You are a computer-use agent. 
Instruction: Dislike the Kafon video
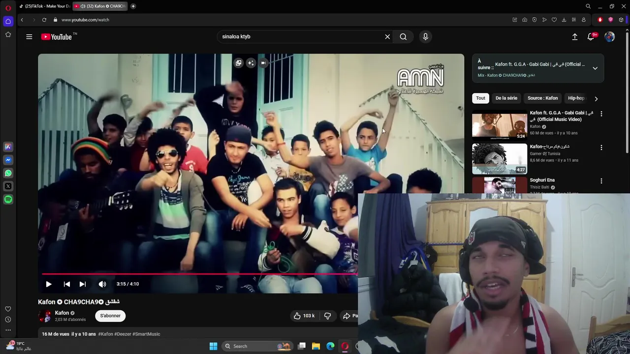327,316
